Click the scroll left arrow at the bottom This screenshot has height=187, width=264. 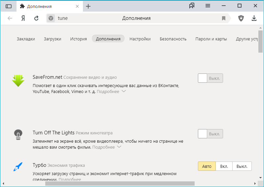(x=3, y=183)
